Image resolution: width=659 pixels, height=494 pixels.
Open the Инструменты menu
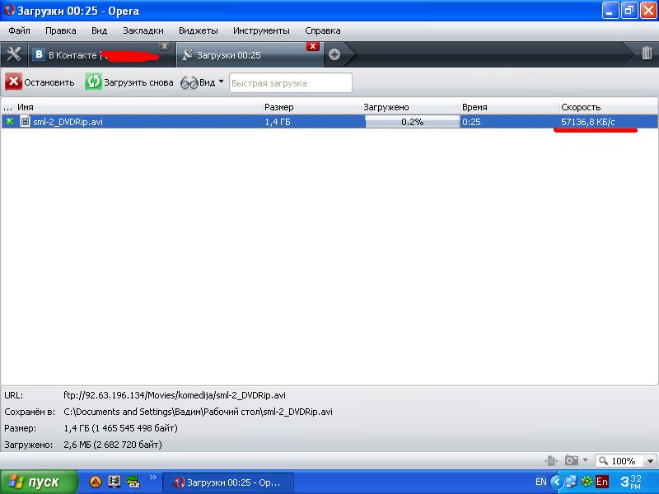tap(261, 30)
